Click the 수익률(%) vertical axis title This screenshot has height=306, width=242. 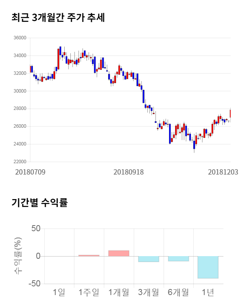18,256
